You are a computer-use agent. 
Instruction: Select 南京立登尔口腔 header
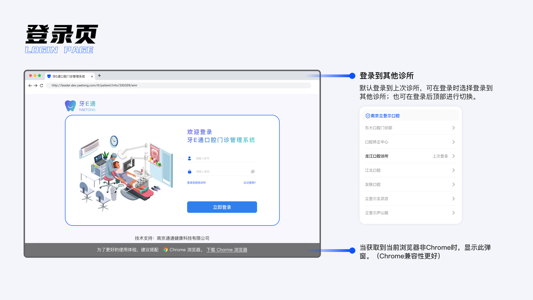(x=410, y=116)
